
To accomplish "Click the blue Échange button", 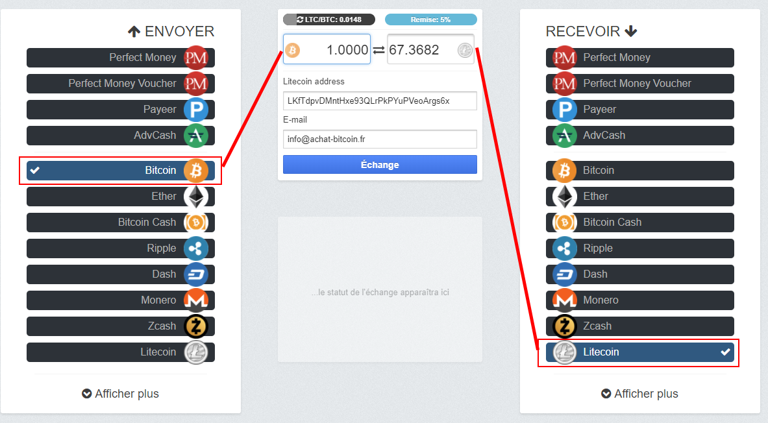I will (x=380, y=165).
